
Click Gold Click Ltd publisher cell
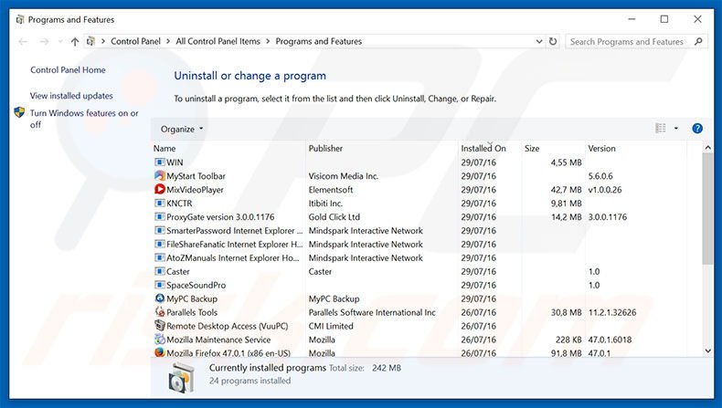pos(334,216)
